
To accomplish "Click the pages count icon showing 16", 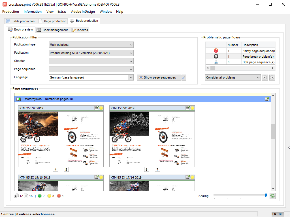I will point(26,196).
